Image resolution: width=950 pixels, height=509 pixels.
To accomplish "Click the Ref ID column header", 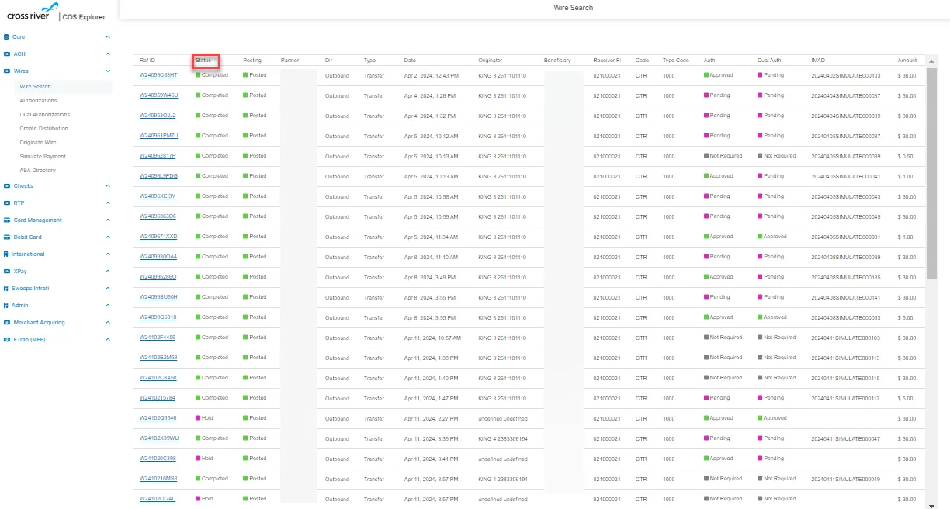I will tap(147, 61).
